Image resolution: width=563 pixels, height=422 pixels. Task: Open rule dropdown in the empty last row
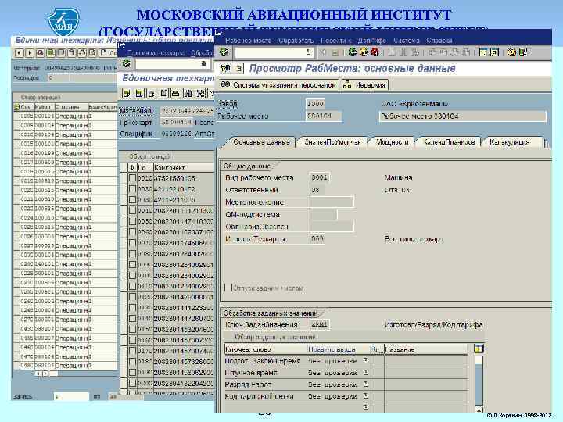(x=365, y=407)
